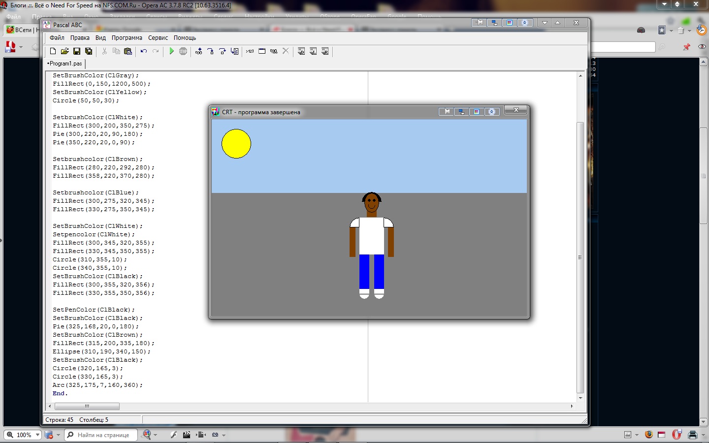709x443 pixels.
Task: Toggle the roll-up icon on the CRT window title bar
Action: click(x=491, y=112)
